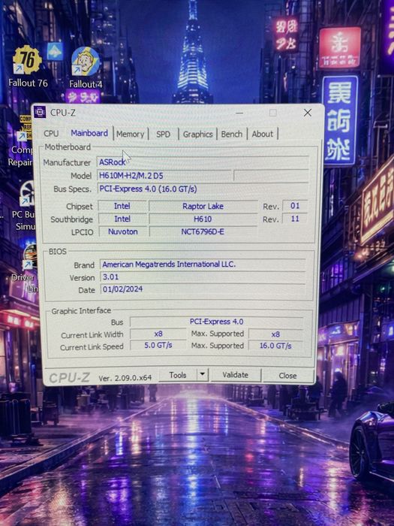This screenshot has height=526, width=394.
Task: Click the Raptor Lake chipset value
Action: click(x=203, y=206)
